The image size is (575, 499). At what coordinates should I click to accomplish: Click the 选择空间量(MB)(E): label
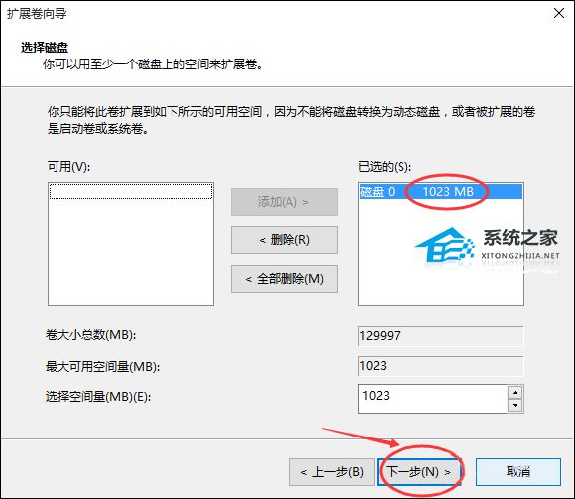[x=98, y=396]
